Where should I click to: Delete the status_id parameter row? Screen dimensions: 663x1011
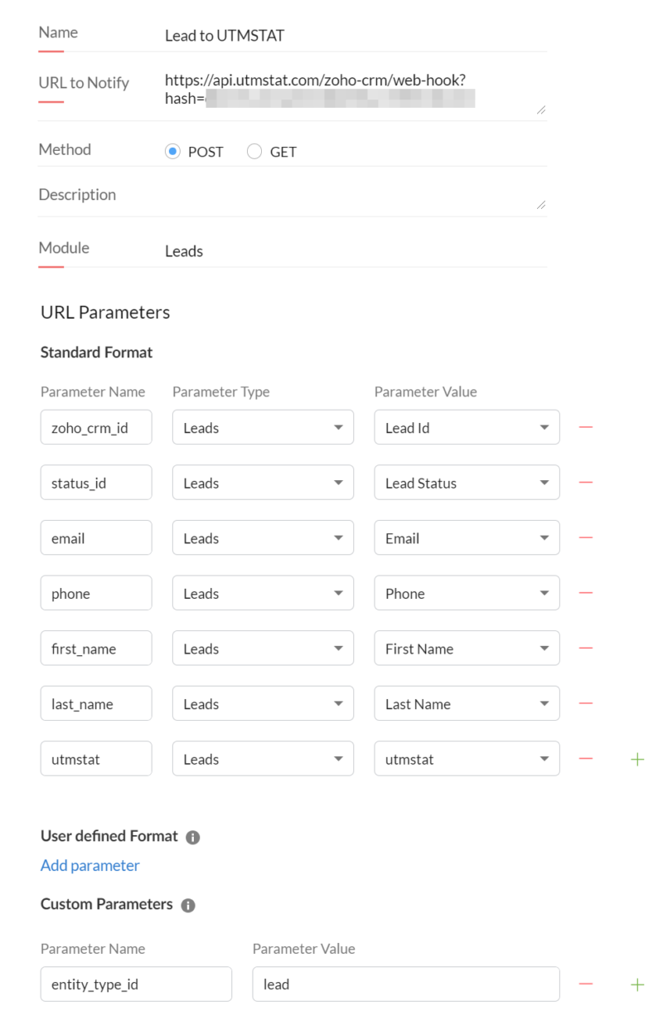pyautogui.click(x=586, y=483)
